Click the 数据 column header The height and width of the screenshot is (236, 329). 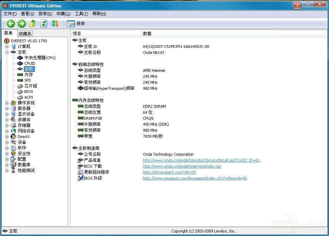[209, 33]
